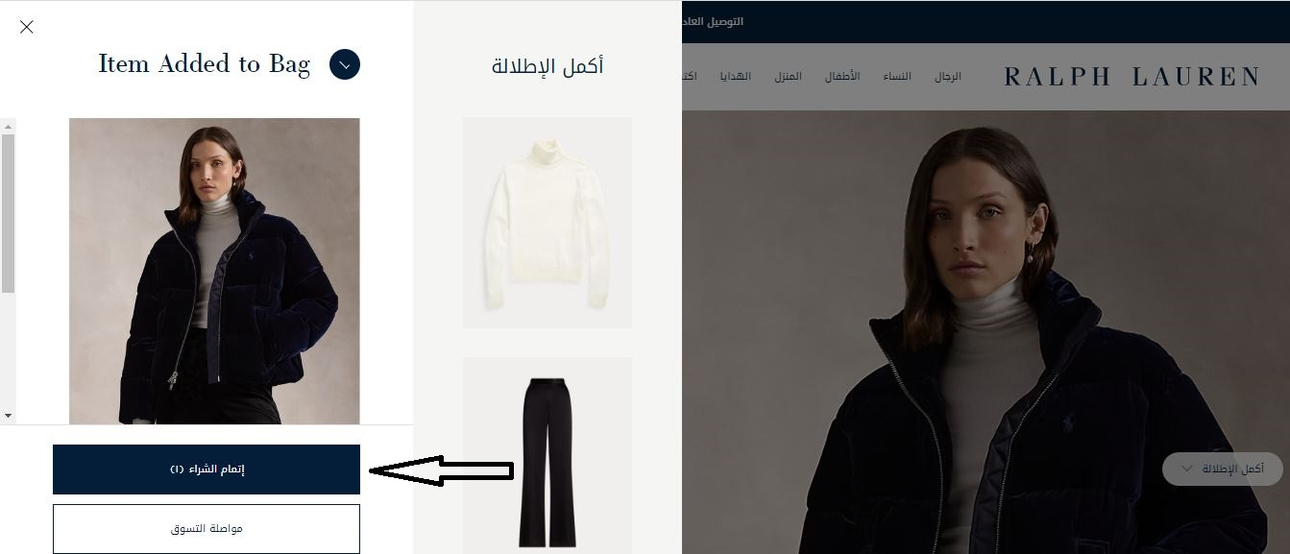
Task: Click the scroll down arrow in bag panel
Action: (x=8, y=416)
